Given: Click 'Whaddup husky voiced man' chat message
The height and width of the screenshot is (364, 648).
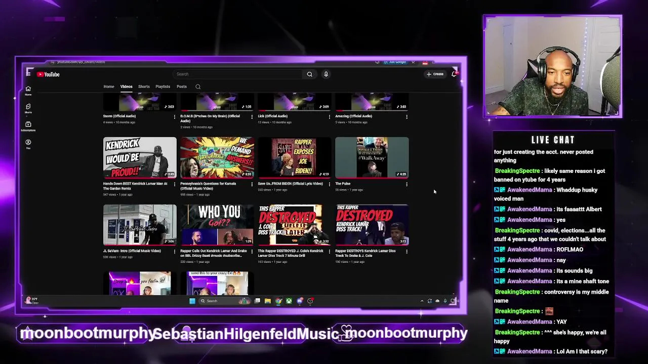Looking at the screenshot, I should (x=546, y=194).
